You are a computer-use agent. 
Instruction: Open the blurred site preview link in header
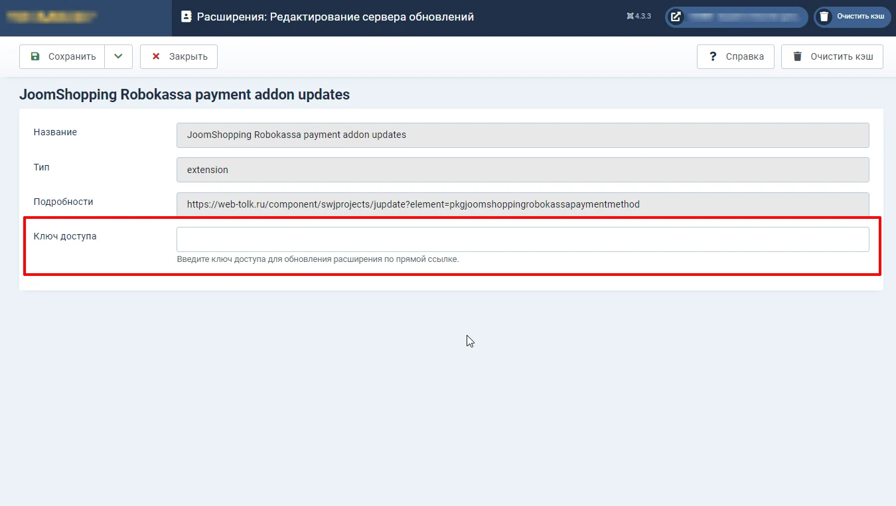tap(737, 17)
